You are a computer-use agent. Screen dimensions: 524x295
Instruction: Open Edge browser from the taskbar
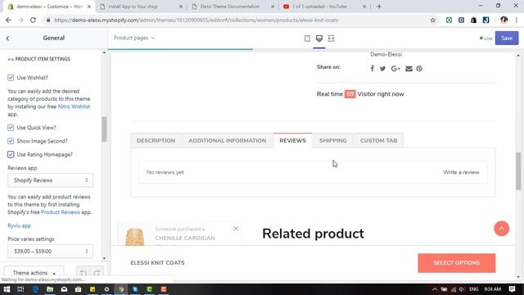(35, 289)
